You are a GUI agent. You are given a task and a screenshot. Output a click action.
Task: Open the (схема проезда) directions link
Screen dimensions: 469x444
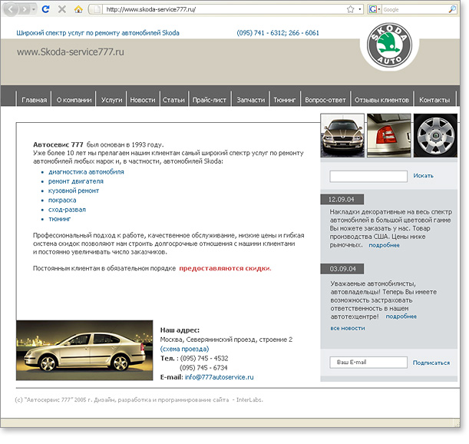184,349
